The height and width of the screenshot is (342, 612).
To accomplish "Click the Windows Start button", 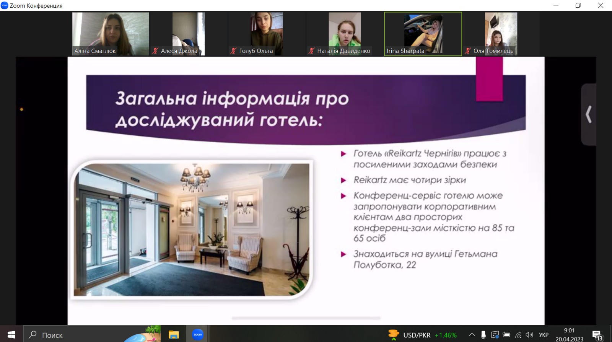I will (x=11, y=335).
